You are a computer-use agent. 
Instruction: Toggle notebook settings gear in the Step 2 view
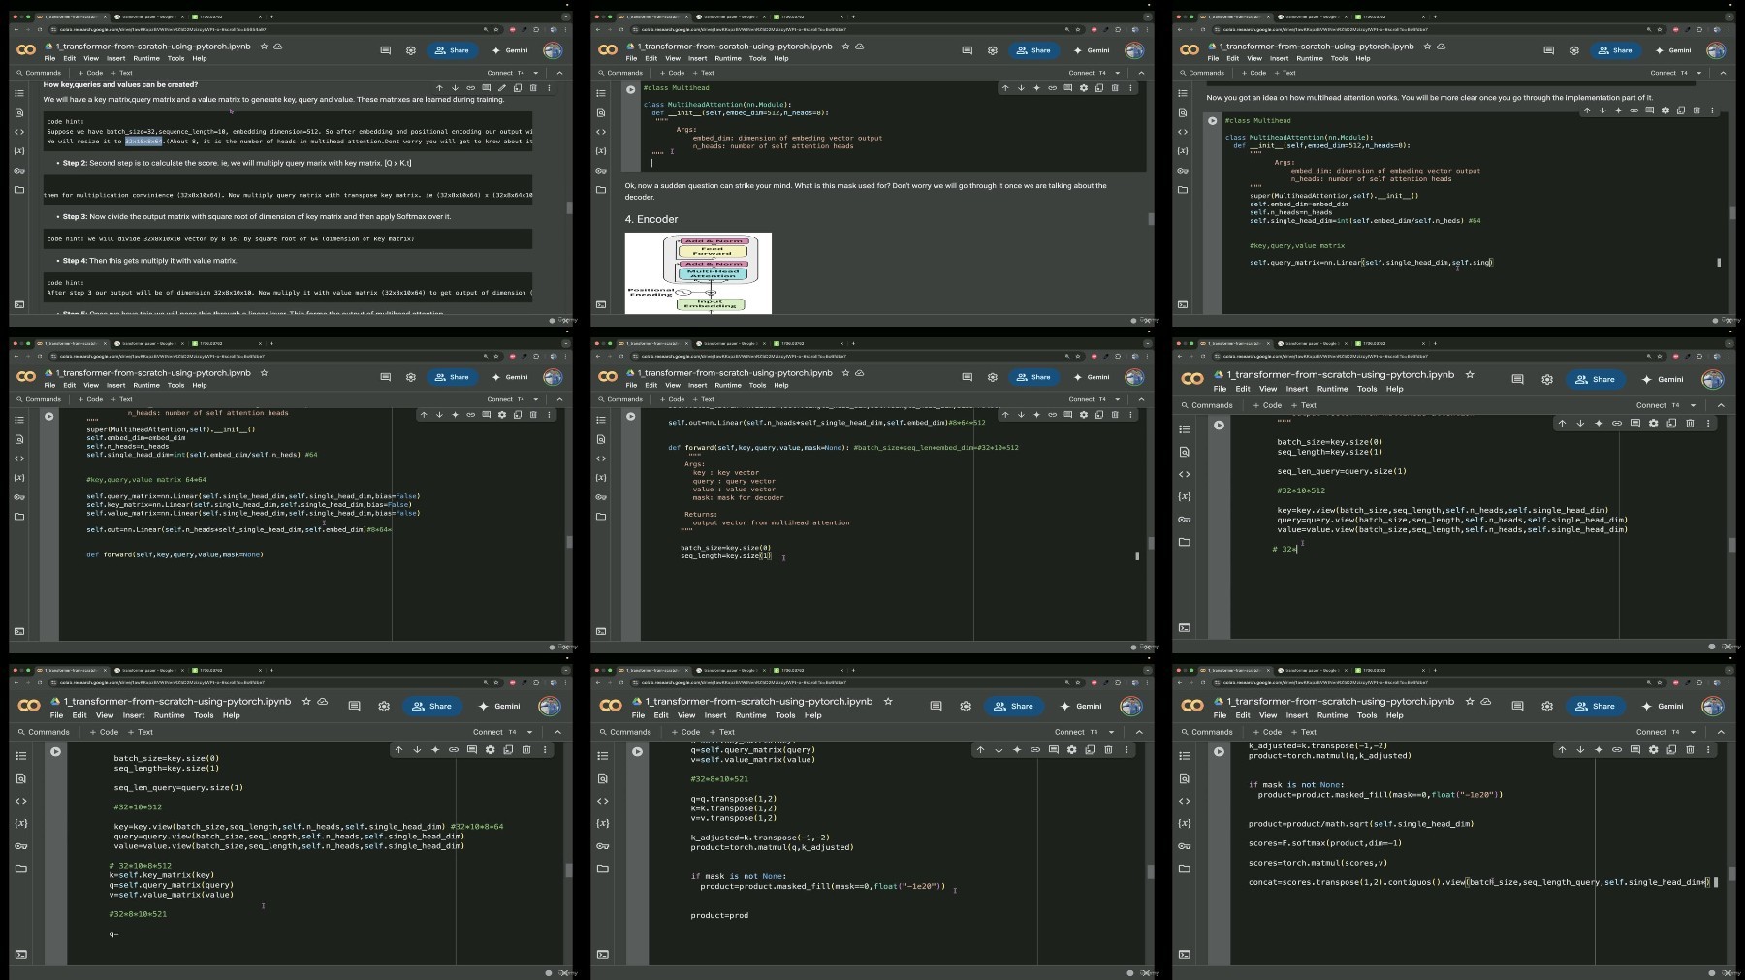[411, 50]
